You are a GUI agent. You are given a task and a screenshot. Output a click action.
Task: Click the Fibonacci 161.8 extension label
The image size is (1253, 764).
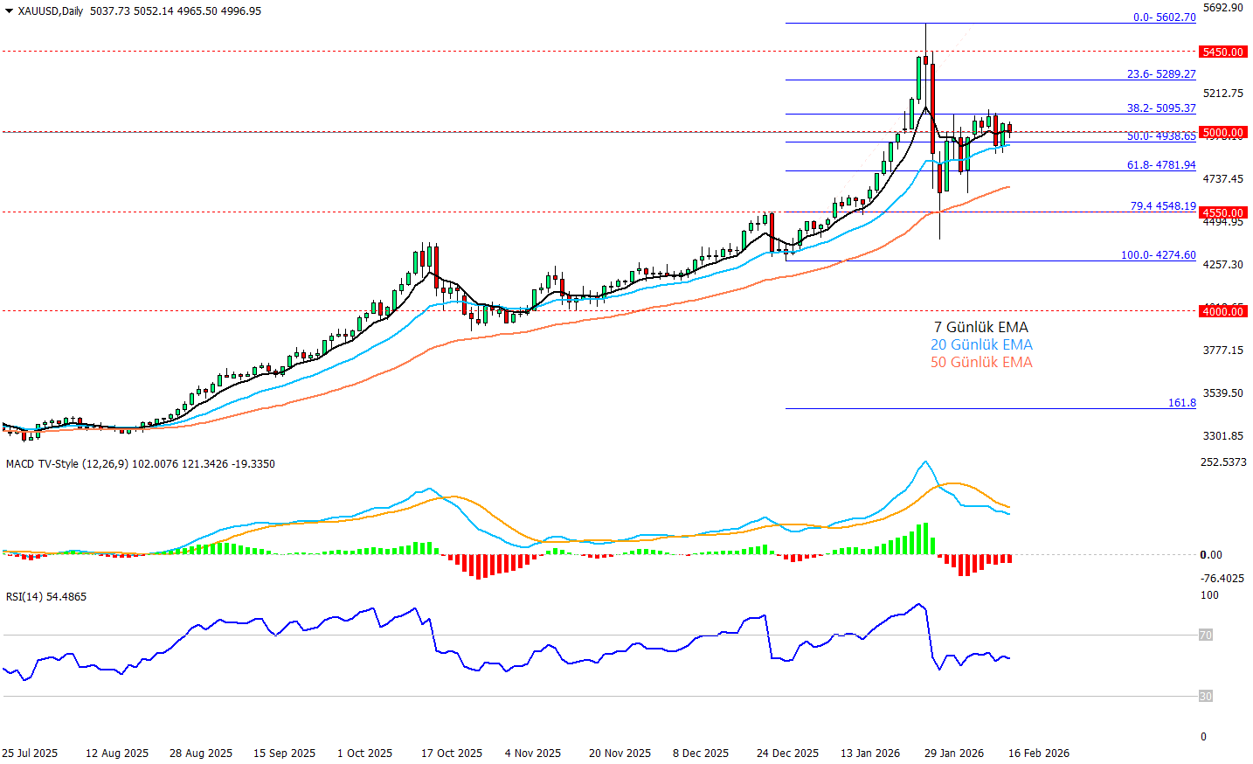tap(1181, 403)
